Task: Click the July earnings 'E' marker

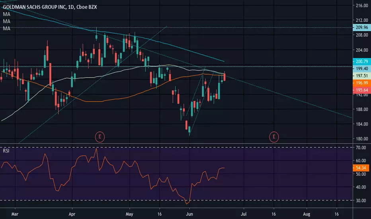Action: [274, 137]
